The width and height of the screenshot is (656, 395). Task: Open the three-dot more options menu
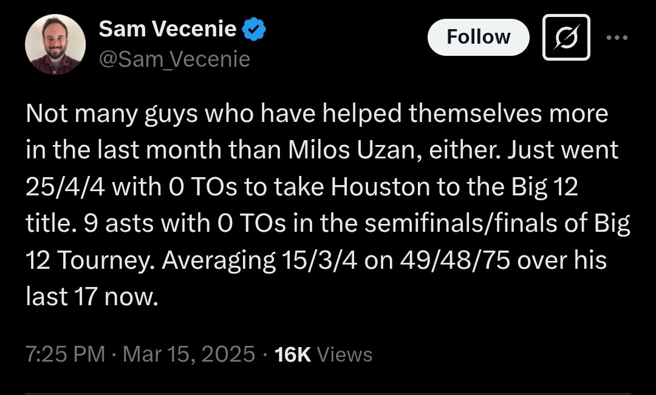pyautogui.click(x=617, y=37)
